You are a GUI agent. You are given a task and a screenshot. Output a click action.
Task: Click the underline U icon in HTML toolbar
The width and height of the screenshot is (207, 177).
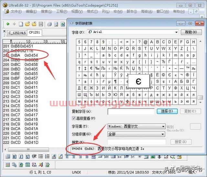[27, 156]
